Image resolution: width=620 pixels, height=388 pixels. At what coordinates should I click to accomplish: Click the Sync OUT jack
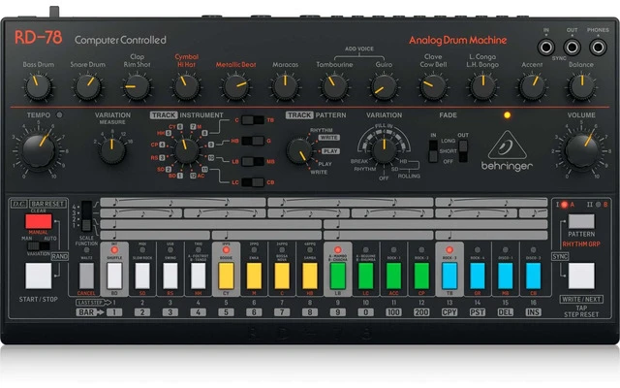click(572, 48)
